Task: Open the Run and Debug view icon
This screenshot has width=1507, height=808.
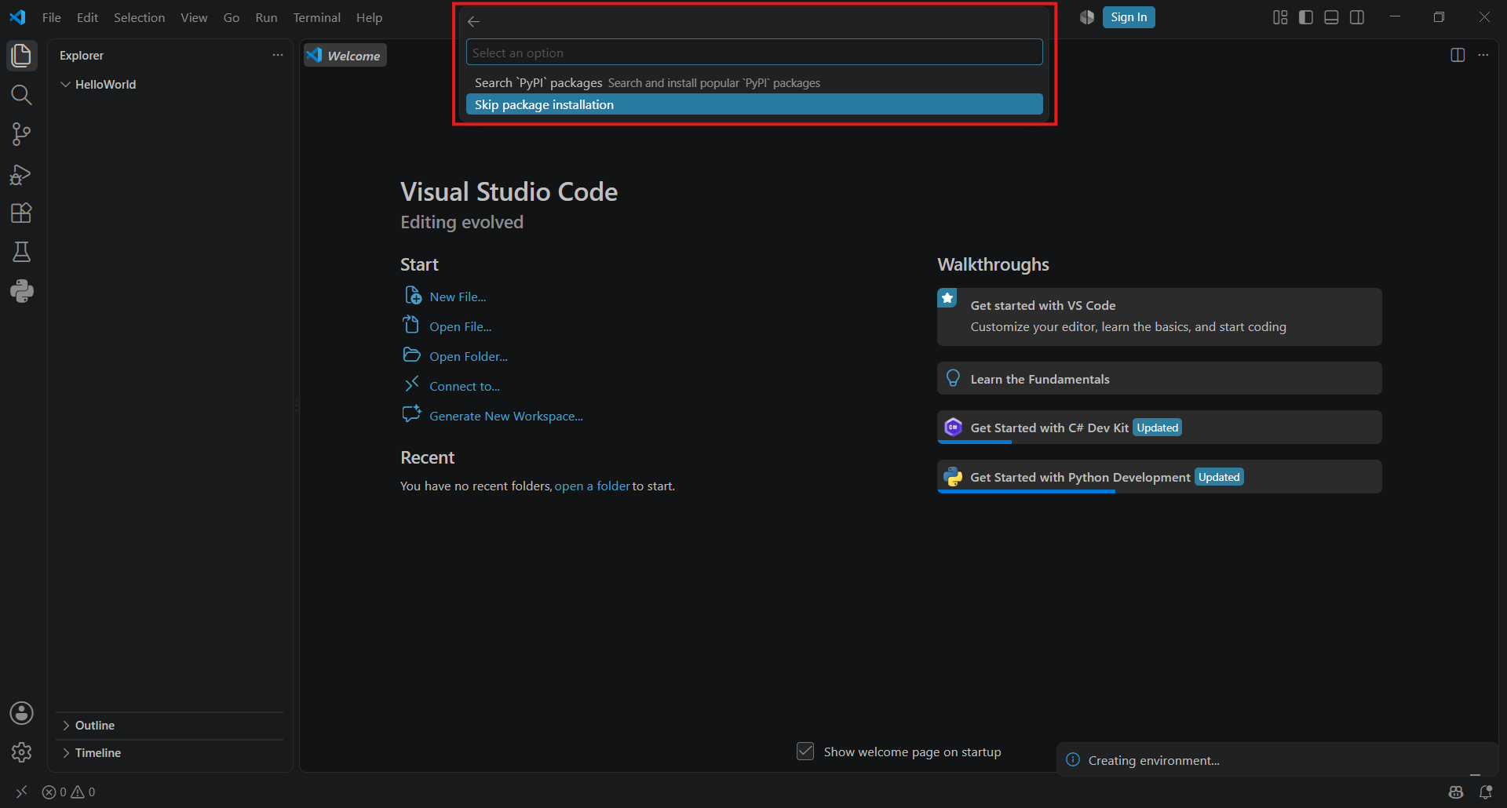Action: [x=21, y=174]
